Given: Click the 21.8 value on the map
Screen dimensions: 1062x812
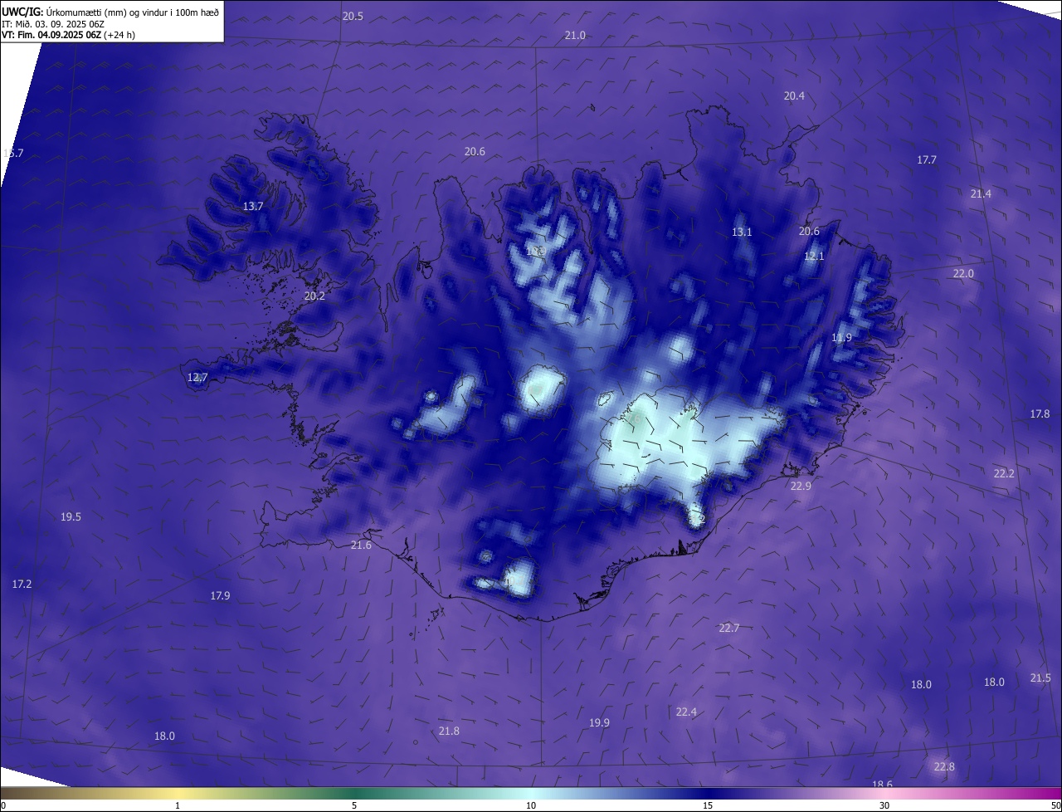Looking at the screenshot, I should pos(449,731).
